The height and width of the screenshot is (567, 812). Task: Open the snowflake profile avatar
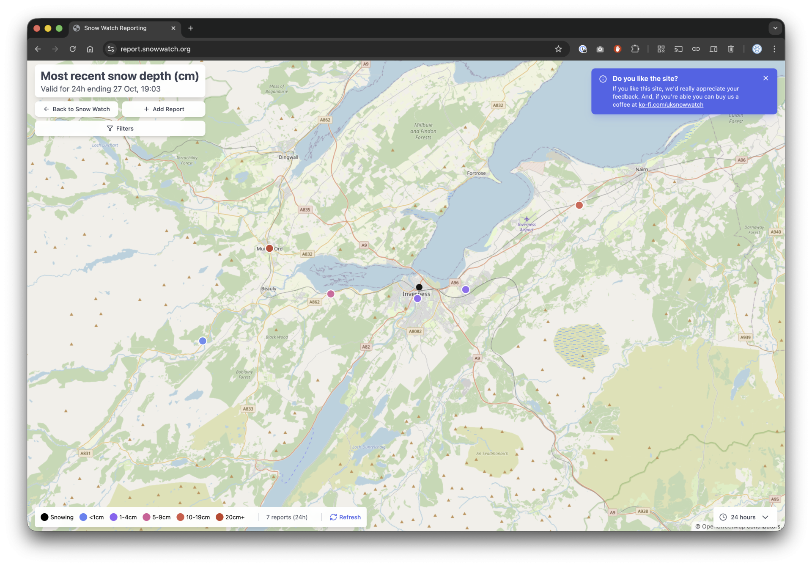(757, 49)
